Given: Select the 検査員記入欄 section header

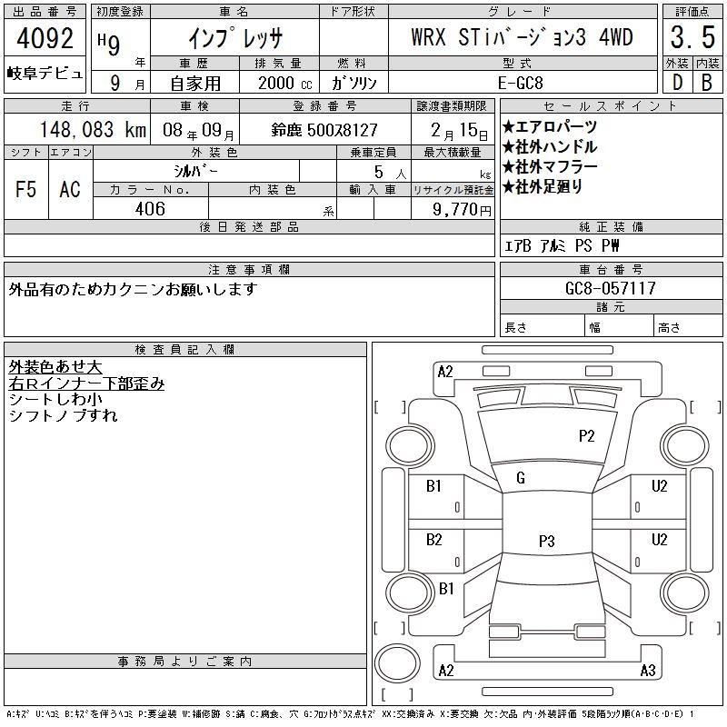Looking at the screenshot, I should coord(185,349).
